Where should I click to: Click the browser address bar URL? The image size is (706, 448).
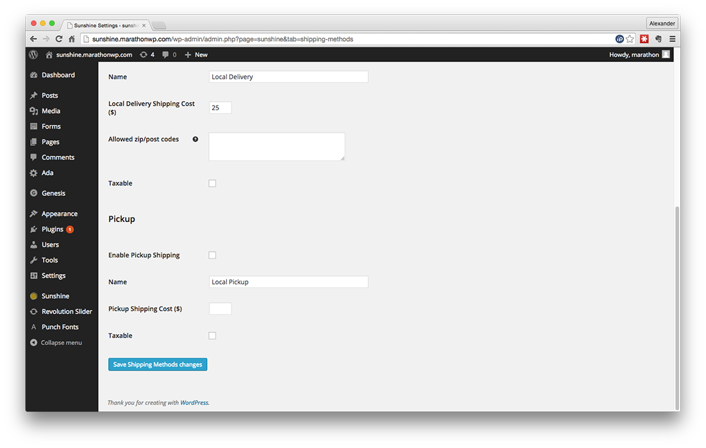(222, 39)
